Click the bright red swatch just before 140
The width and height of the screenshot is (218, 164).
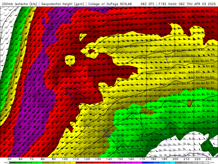106,163
